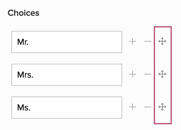Place cursor after the text Mr.
Screen dimensions: 181x130
point(28,42)
